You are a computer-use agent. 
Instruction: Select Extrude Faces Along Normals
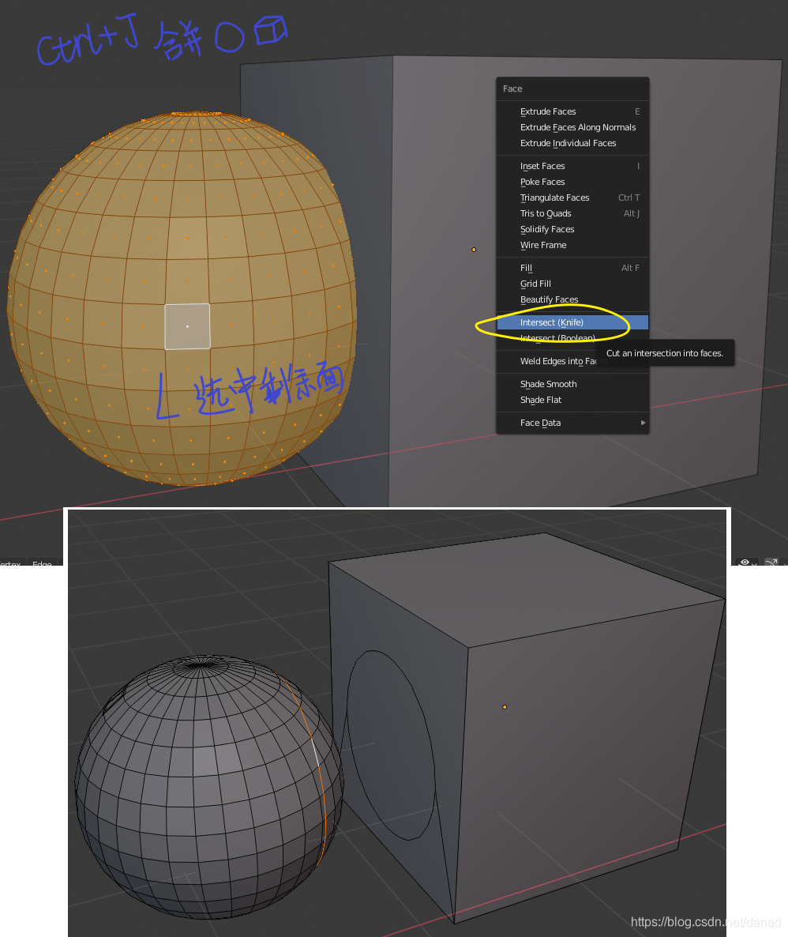pos(572,127)
